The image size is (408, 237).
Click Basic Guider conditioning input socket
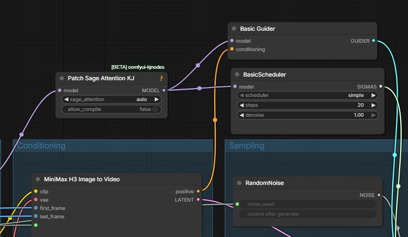tap(232, 49)
